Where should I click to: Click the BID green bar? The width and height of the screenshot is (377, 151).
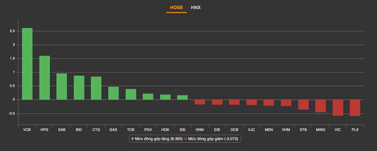[79, 88]
